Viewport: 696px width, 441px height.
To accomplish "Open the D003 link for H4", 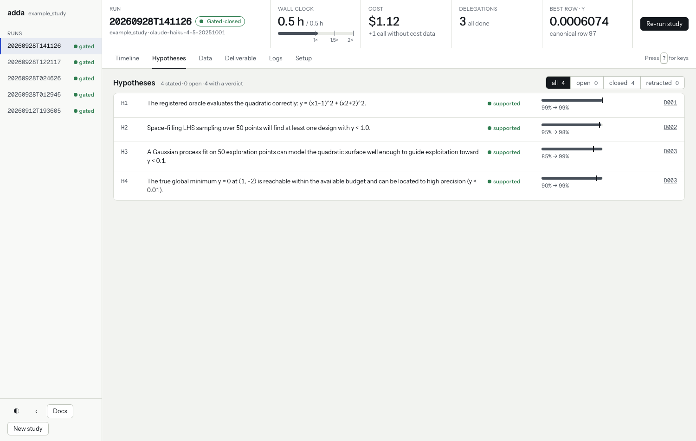I will point(670,181).
